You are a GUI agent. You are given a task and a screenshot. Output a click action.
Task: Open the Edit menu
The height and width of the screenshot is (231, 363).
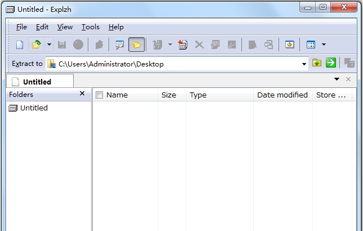42,27
